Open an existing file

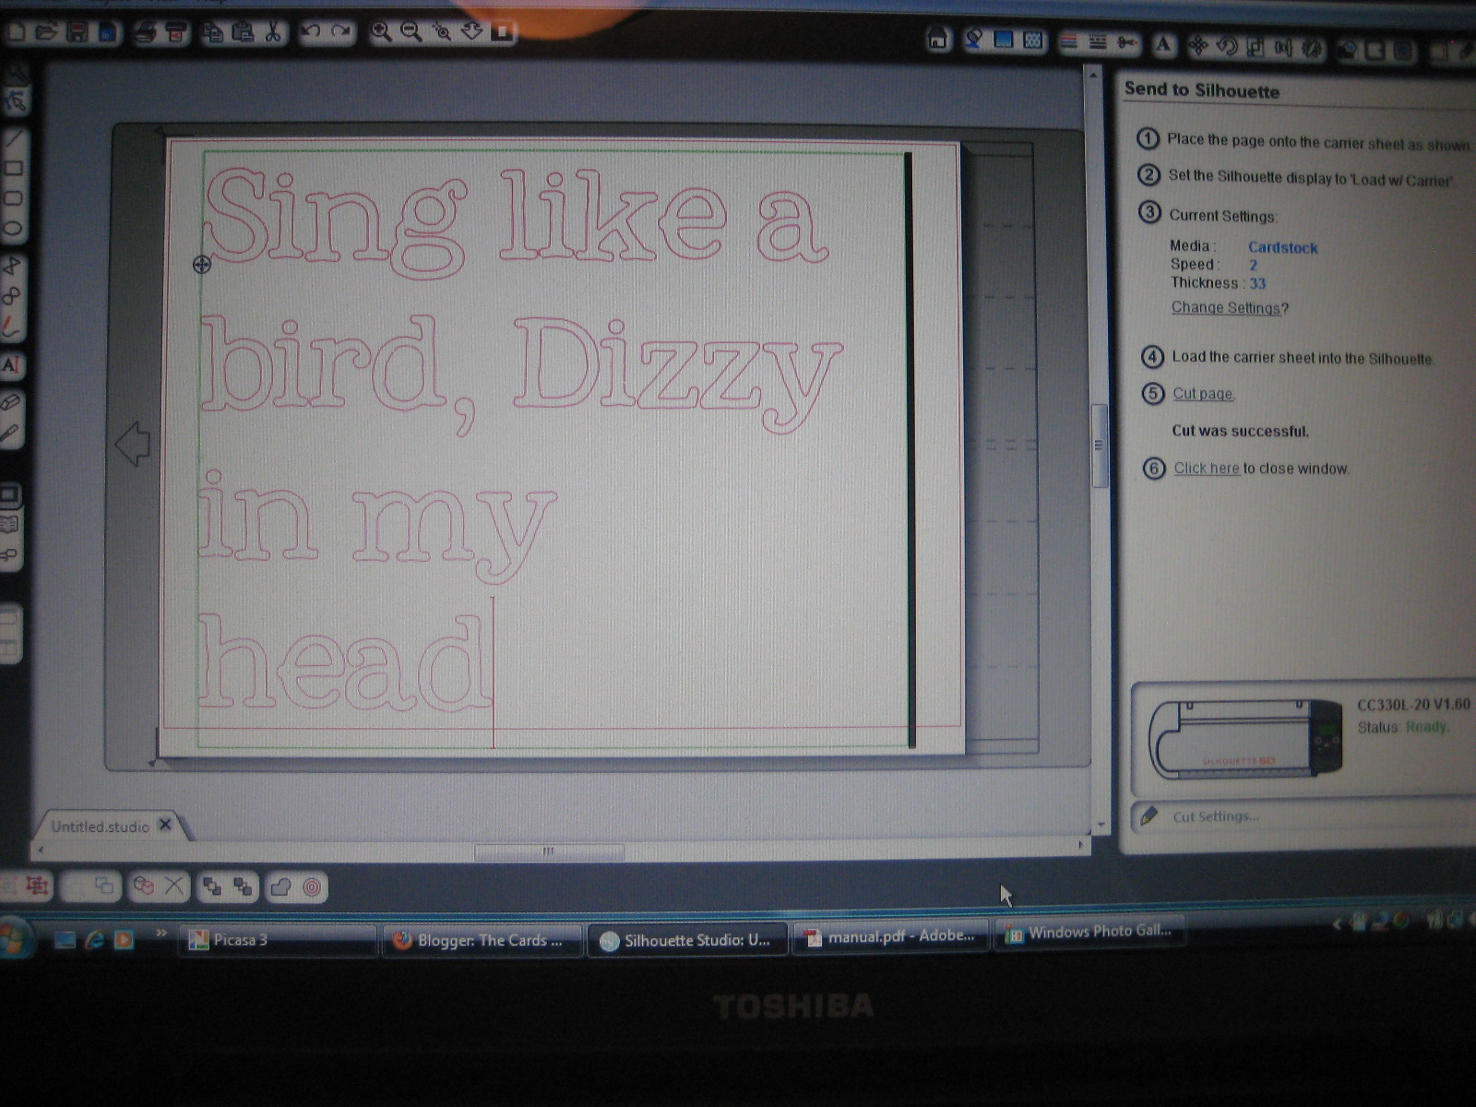(x=46, y=33)
